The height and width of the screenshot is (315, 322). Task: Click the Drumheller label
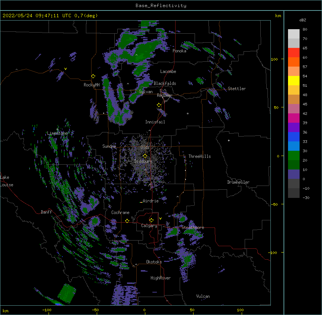pos(238,182)
